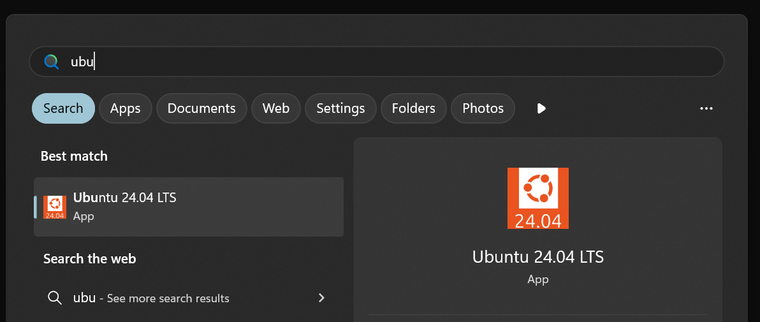Image resolution: width=760 pixels, height=322 pixels.
Task: Click into the search field containing "ubu"
Action: 383,62
